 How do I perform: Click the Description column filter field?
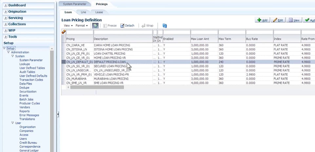point(123,32)
